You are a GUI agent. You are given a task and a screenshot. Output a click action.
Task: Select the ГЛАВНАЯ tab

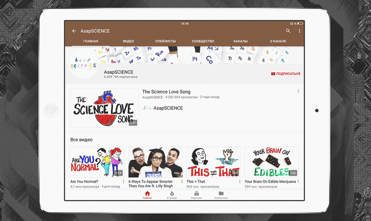tap(91, 41)
